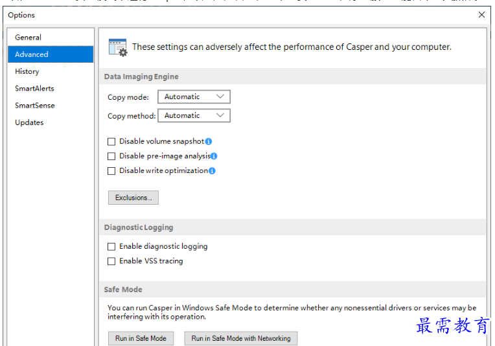Open the Exclusions dialog
Image resolution: width=495 pixels, height=346 pixels.
point(133,198)
